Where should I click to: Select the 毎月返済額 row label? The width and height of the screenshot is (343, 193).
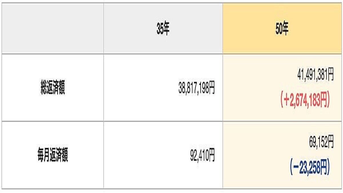(x=53, y=156)
